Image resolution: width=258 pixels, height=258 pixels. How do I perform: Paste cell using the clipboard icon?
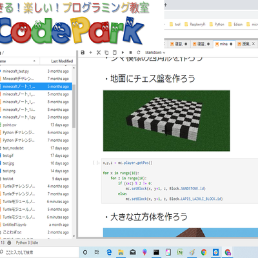pos(115,52)
